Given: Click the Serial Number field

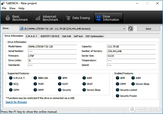Looking at the screenshot, I should [52, 51].
